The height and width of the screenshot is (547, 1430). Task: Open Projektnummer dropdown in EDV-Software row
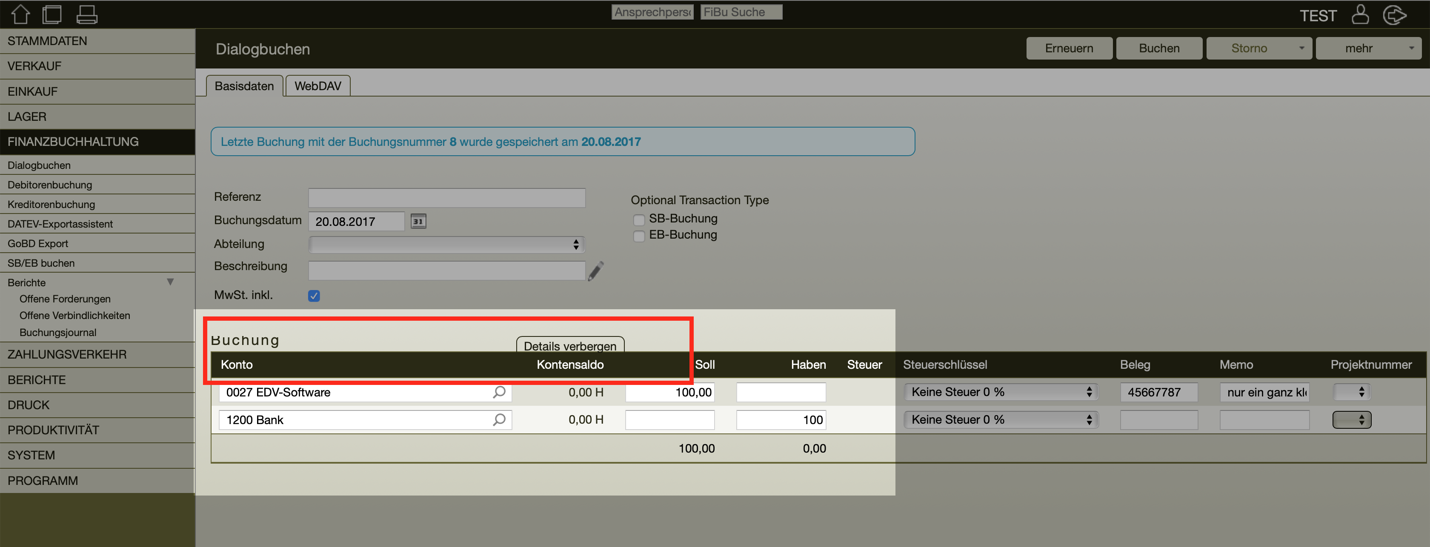1351,392
